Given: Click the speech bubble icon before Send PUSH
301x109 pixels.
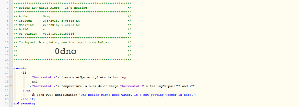Looking at the screenshot, I should (33, 95).
